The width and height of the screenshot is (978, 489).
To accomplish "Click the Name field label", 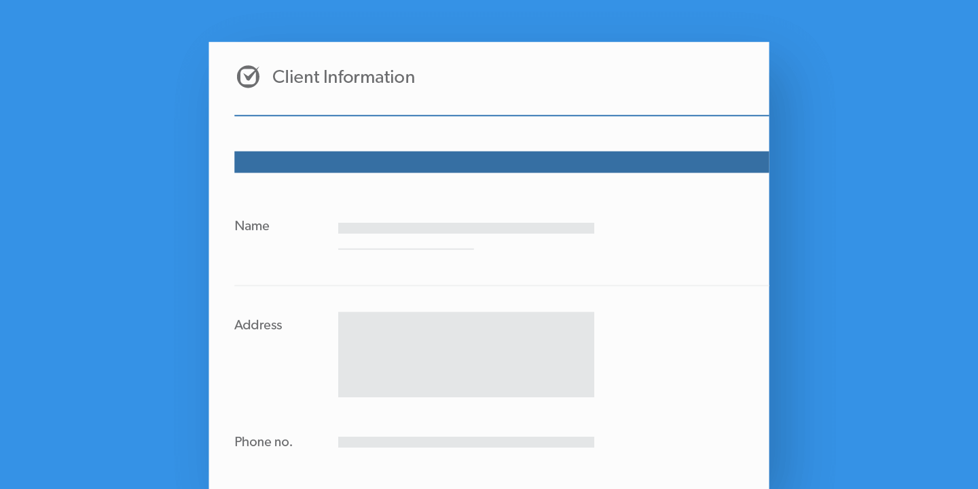I will [252, 226].
